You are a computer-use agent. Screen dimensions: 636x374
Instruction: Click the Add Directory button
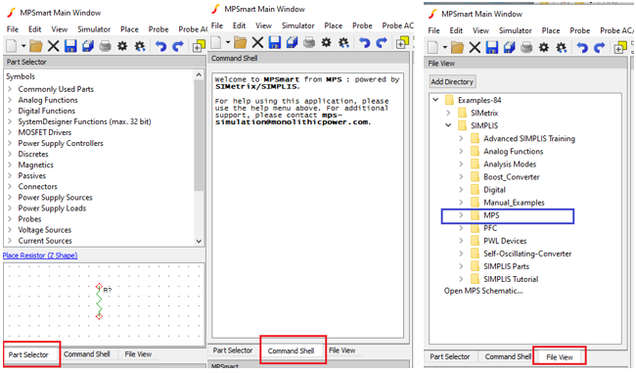pyautogui.click(x=452, y=81)
